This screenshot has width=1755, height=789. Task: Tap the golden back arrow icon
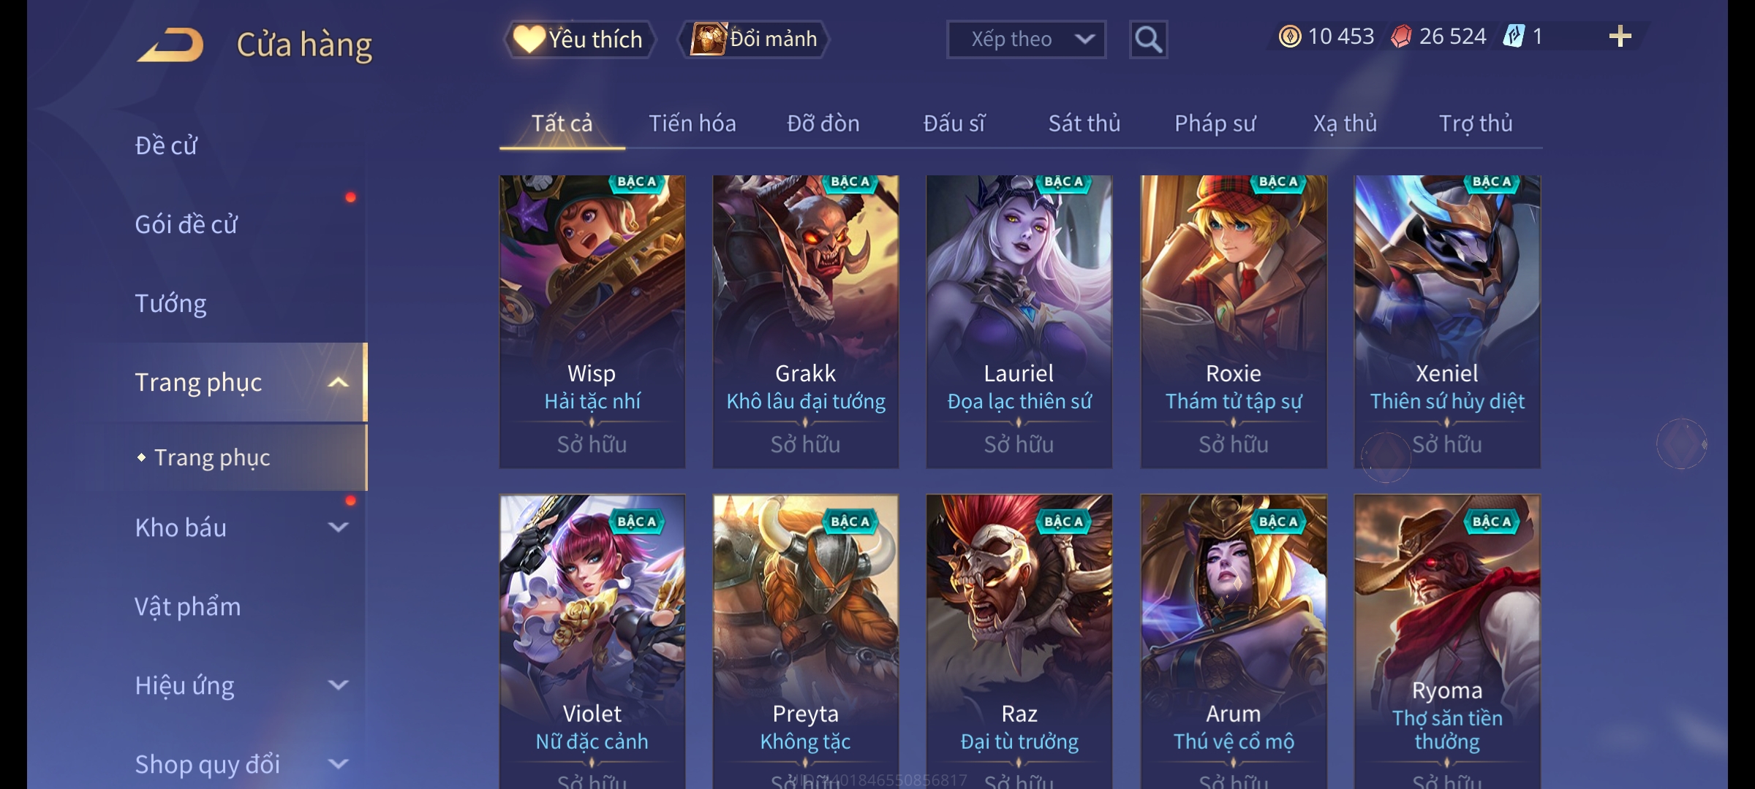point(170,45)
